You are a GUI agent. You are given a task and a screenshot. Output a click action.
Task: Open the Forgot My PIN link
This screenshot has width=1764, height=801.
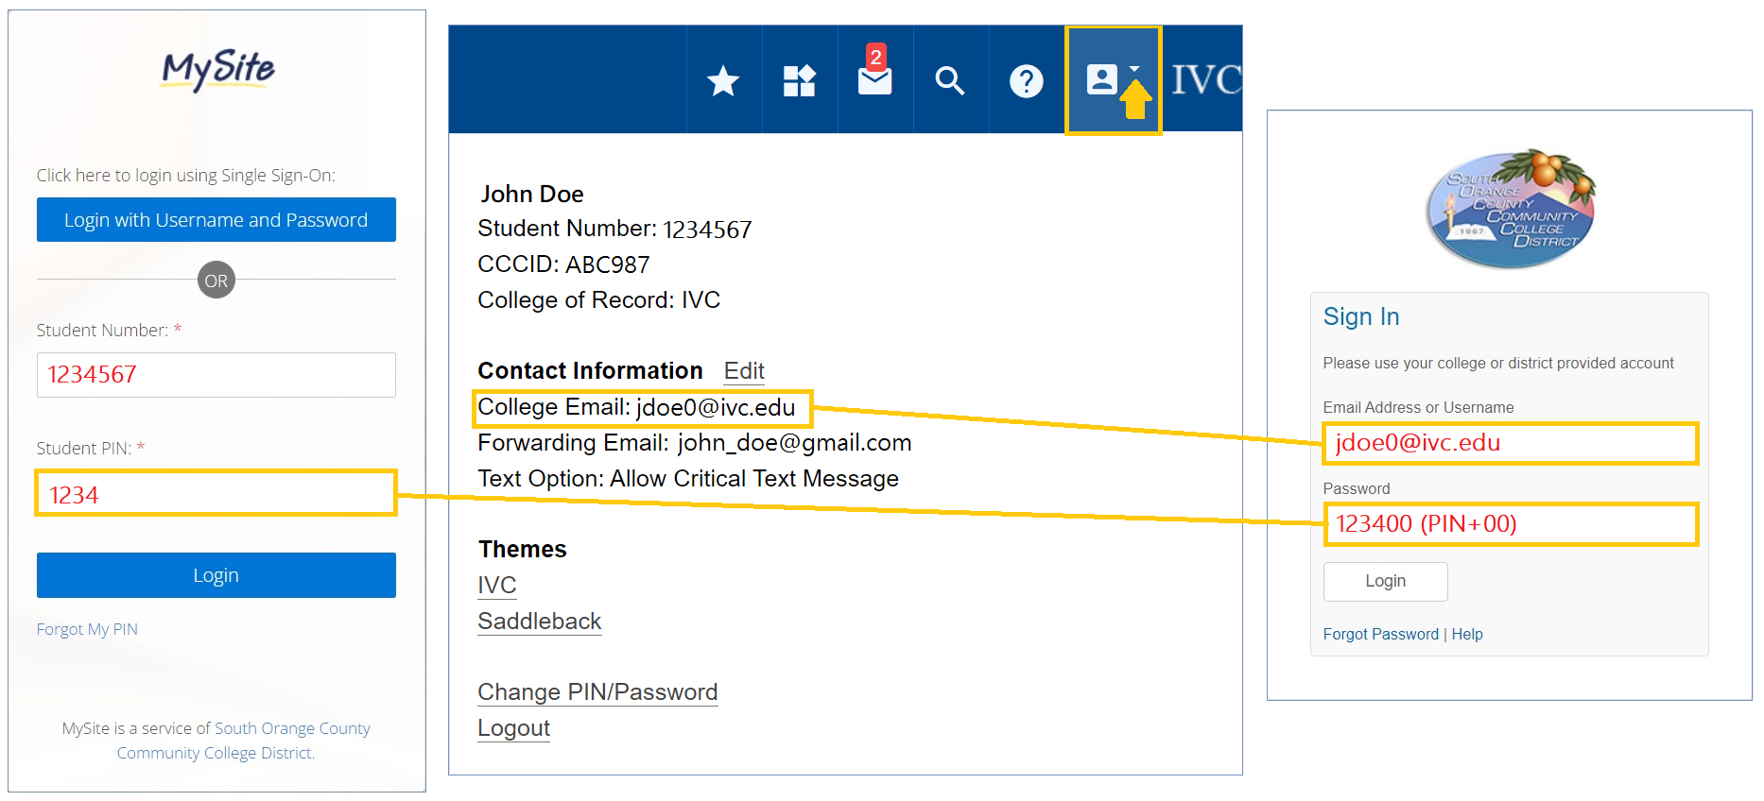click(87, 629)
